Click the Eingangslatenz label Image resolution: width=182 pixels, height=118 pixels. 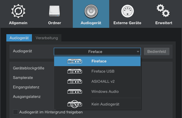point(26,87)
